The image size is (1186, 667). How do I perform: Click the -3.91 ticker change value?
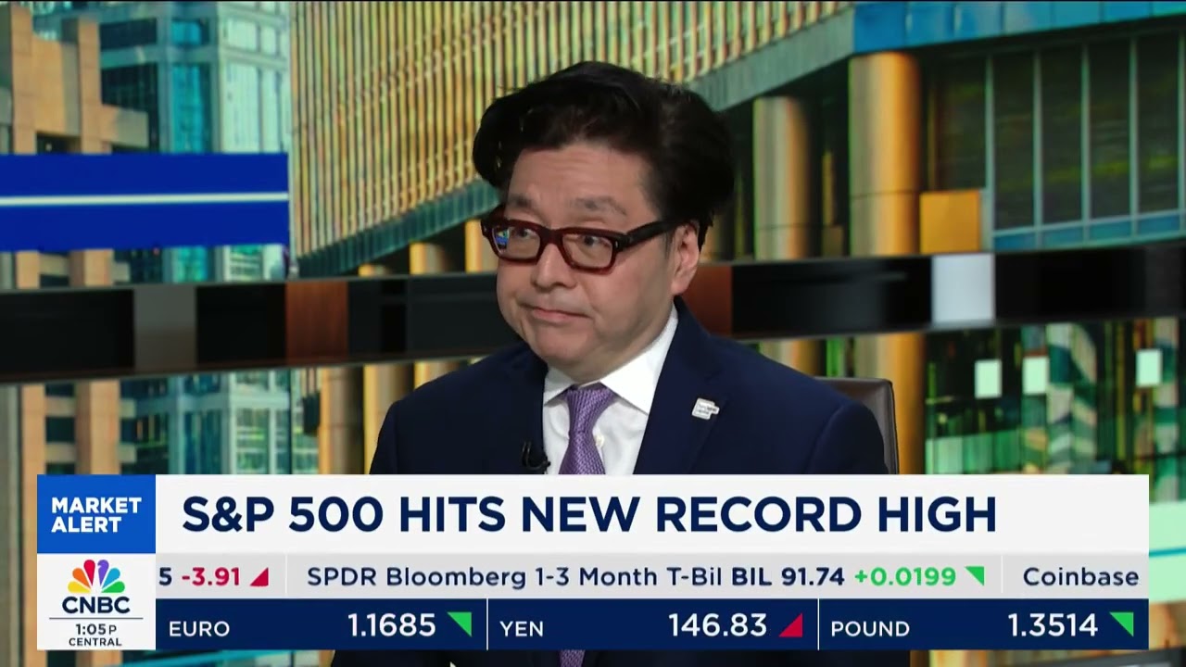[209, 577]
